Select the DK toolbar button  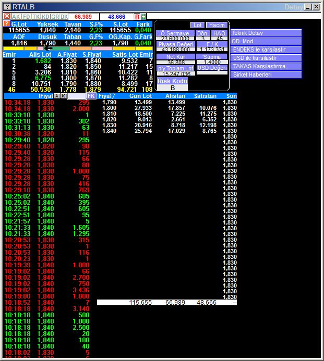64,17
